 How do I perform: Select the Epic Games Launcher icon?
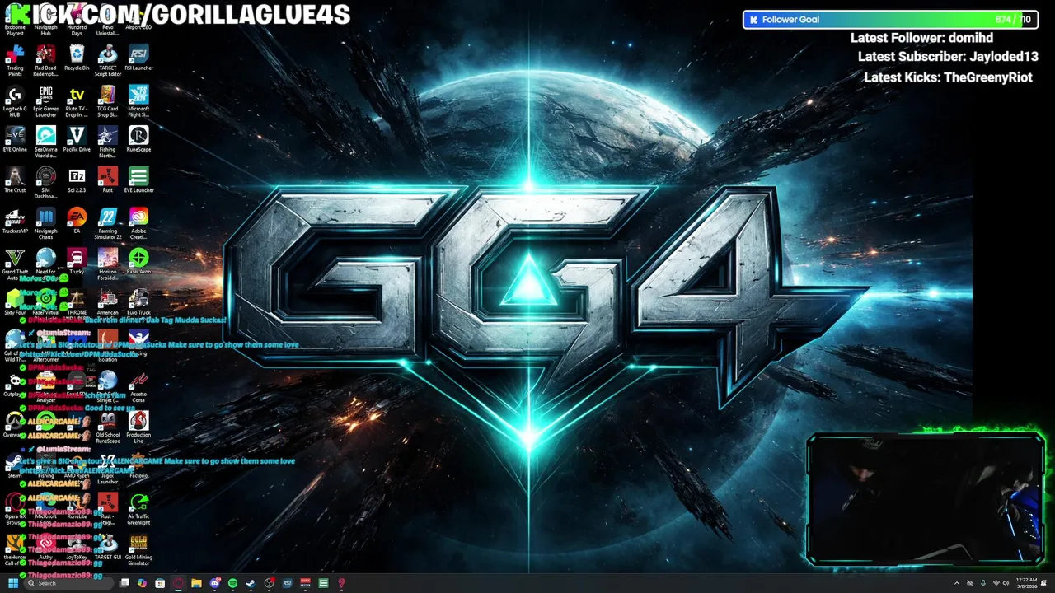tap(45, 100)
